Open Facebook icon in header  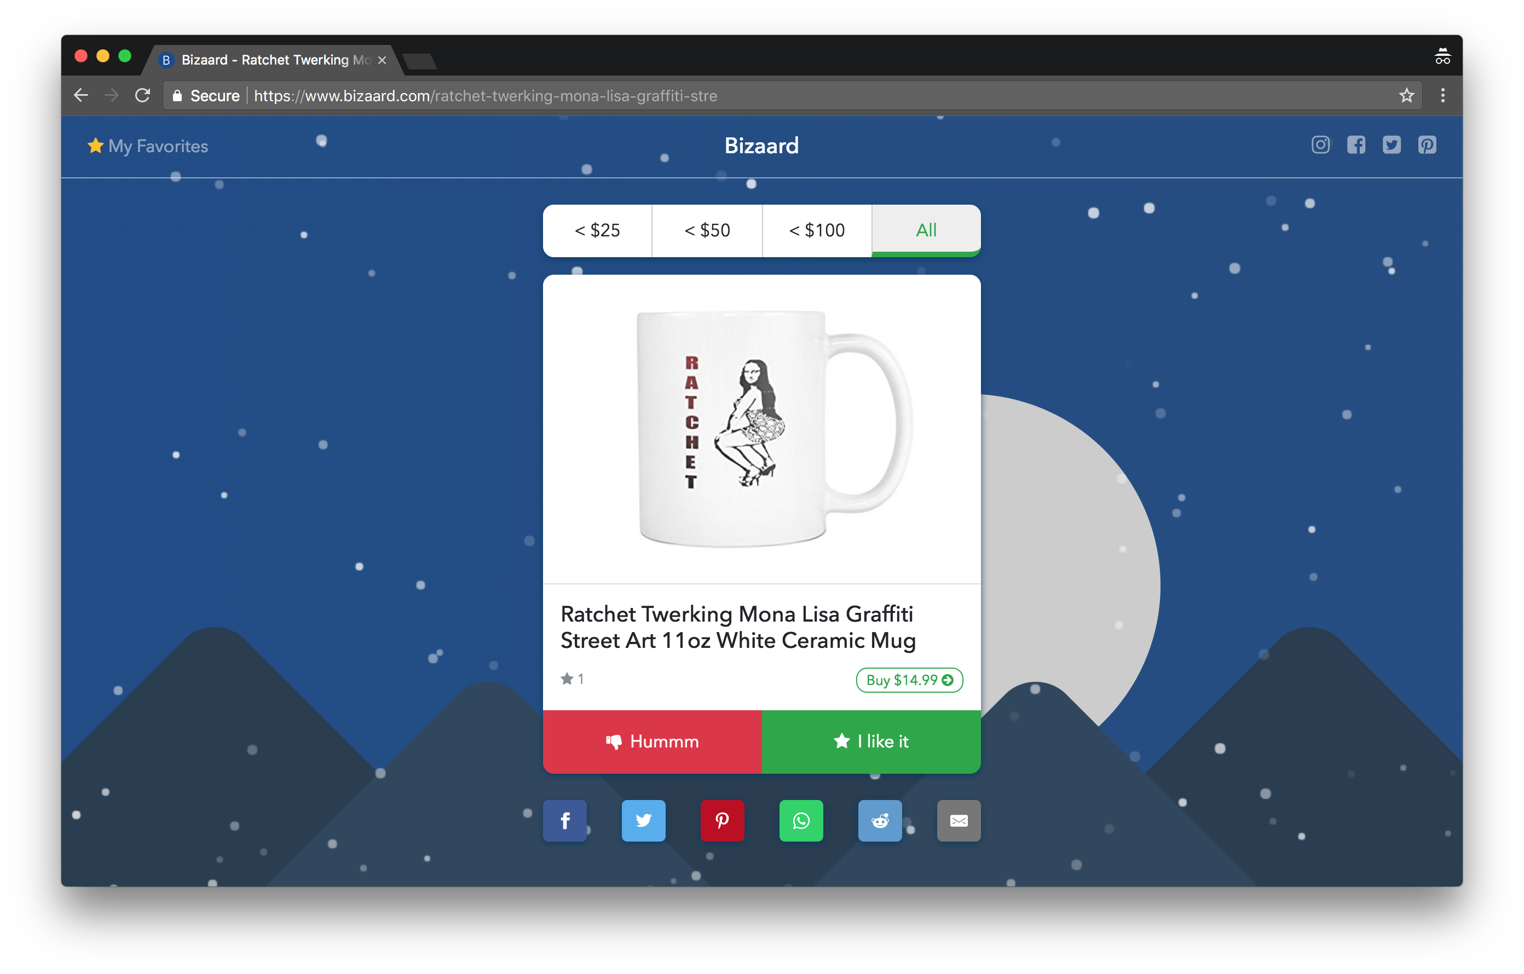pos(1355,146)
